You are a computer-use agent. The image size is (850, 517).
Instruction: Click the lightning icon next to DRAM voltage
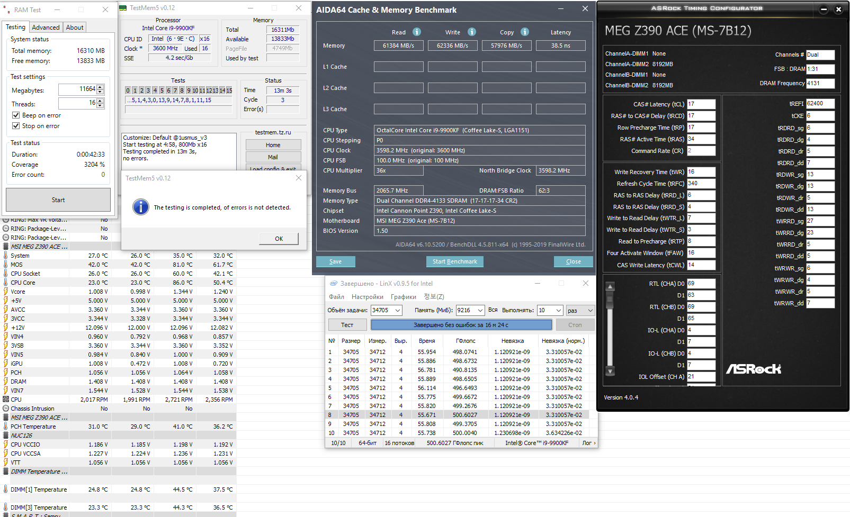6,382
